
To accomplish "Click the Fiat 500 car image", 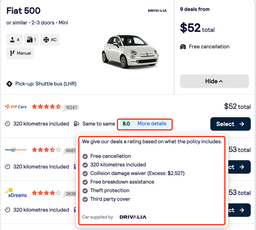I will pyautogui.click(x=130, y=51).
